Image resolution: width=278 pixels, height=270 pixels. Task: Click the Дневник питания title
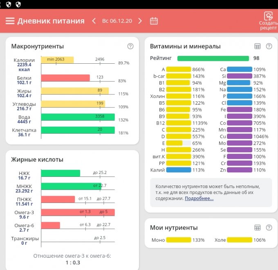pyautogui.click(x=51, y=21)
